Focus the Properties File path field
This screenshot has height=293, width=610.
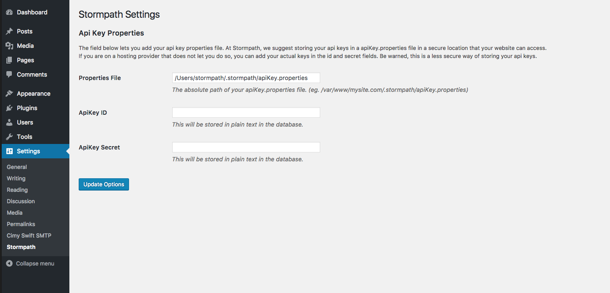pos(246,78)
